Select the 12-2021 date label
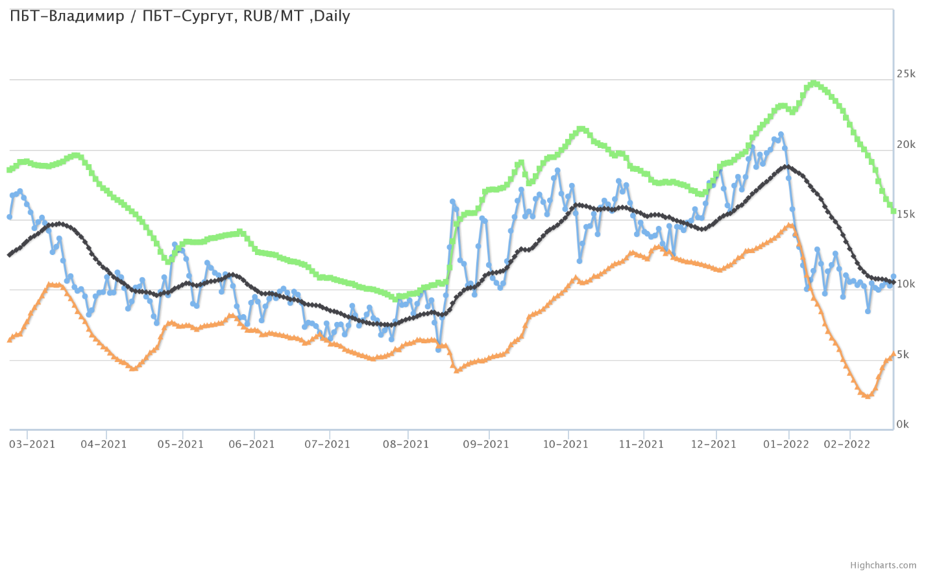This screenshot has height=573, width=926. (714, 444)
